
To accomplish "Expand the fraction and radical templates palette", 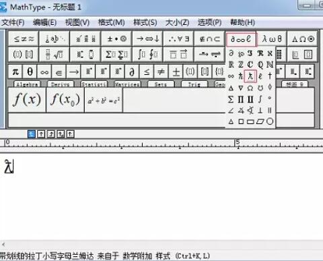I will [54, 54].
